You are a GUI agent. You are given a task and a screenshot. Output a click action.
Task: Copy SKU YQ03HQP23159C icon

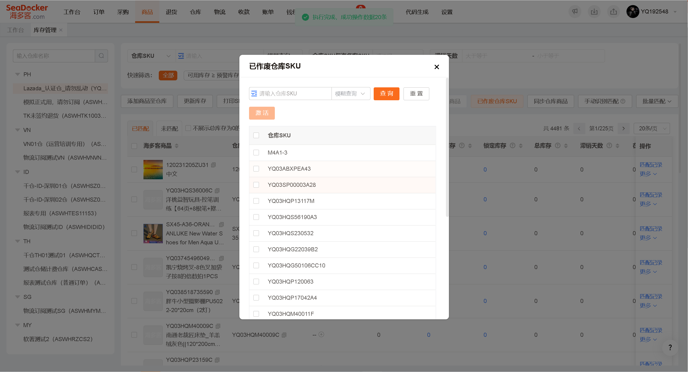click(x=217, y=360)
